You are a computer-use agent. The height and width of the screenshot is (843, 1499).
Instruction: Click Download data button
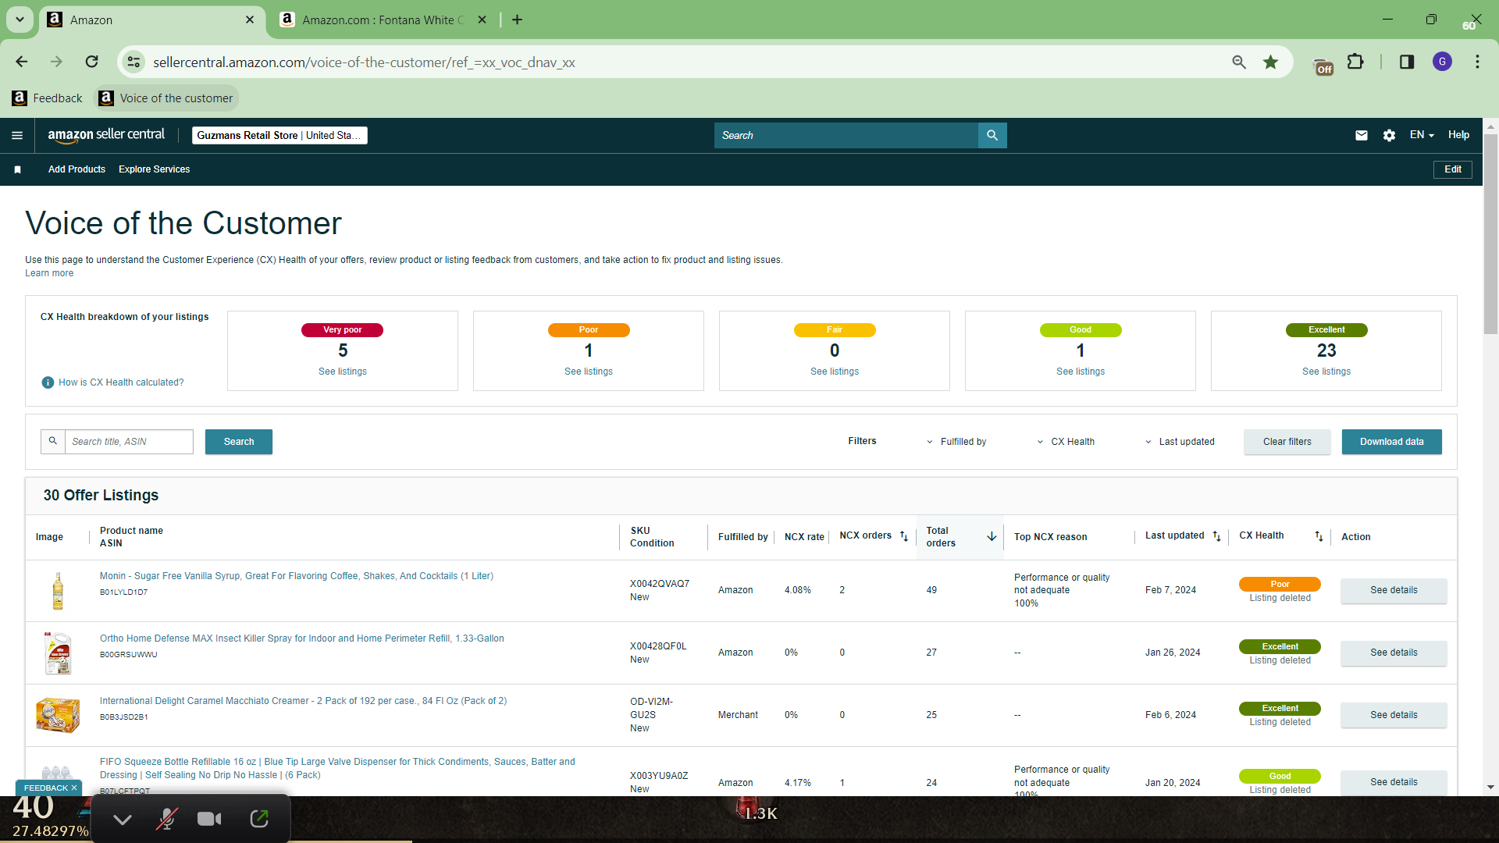click(1392, 442)
